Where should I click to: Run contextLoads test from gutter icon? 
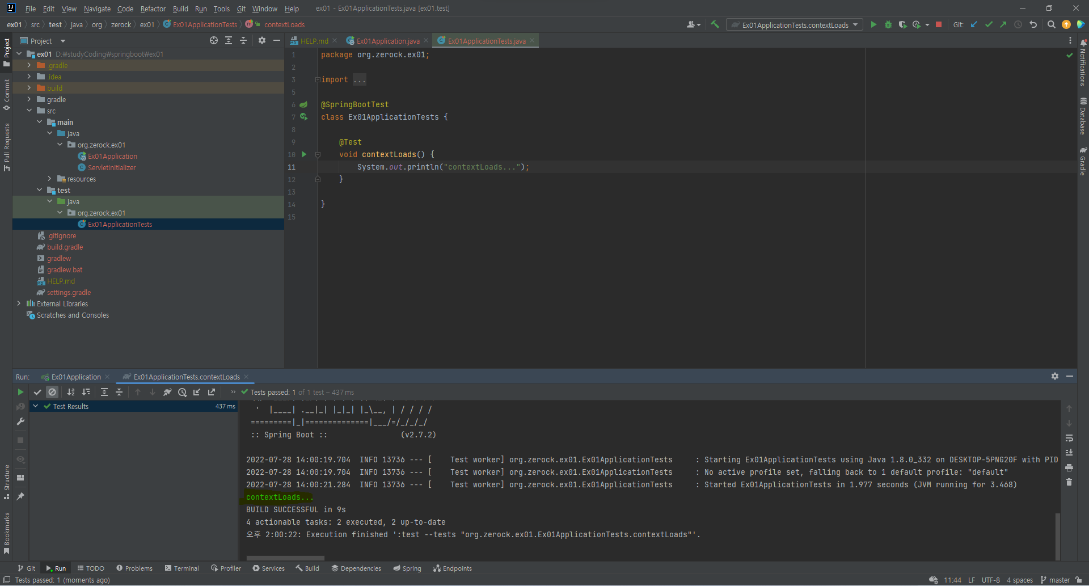click(304, 154)
